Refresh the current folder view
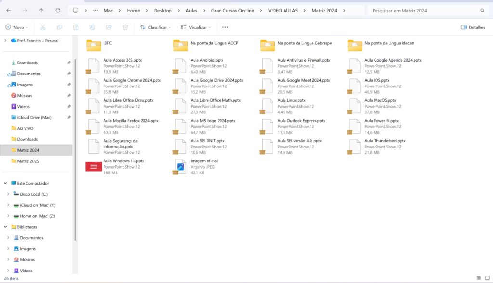493x283 pixels. 58,11
